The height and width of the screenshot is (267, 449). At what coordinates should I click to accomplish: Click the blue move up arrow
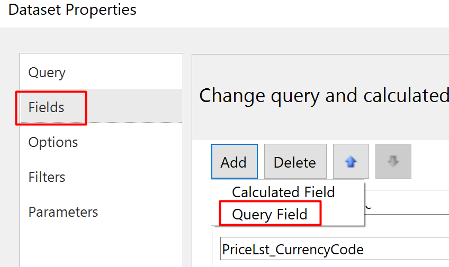(x=351, y=162)
